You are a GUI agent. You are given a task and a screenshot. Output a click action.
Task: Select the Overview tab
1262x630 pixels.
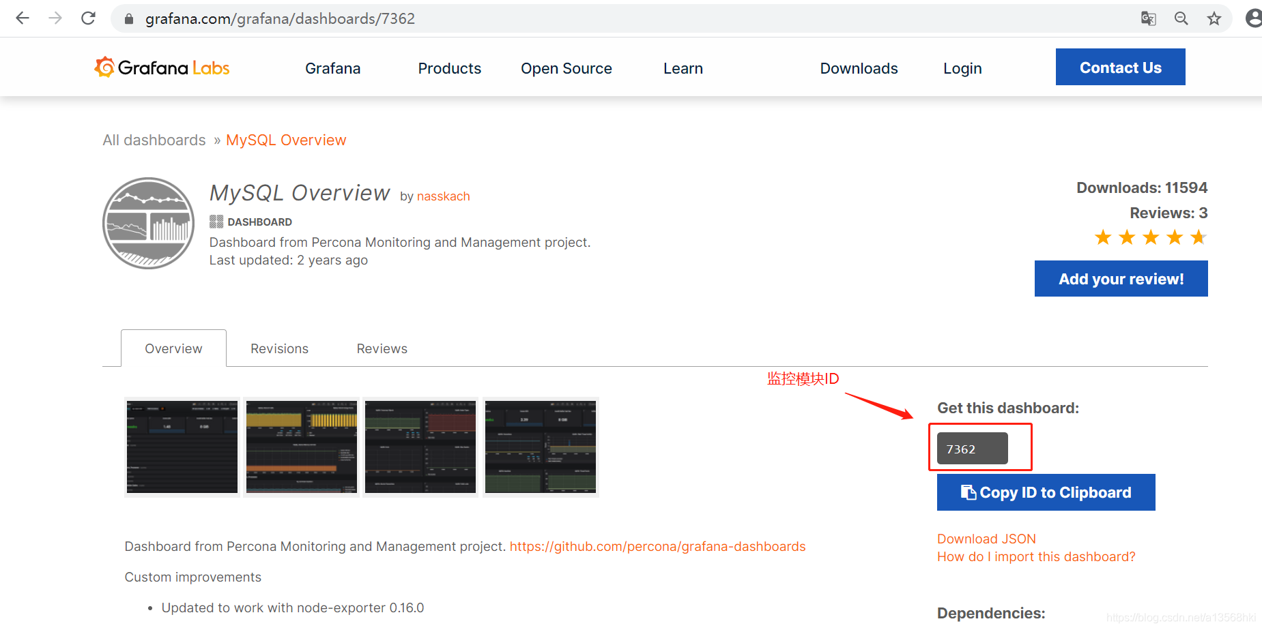coord(173,348)
